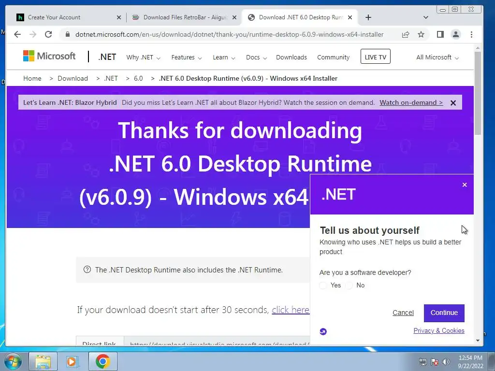The height and width of the screenshot is (371, 495).
Task: Click the taskbar clock showing 12:54 PM
Action: tap(470, 362)
